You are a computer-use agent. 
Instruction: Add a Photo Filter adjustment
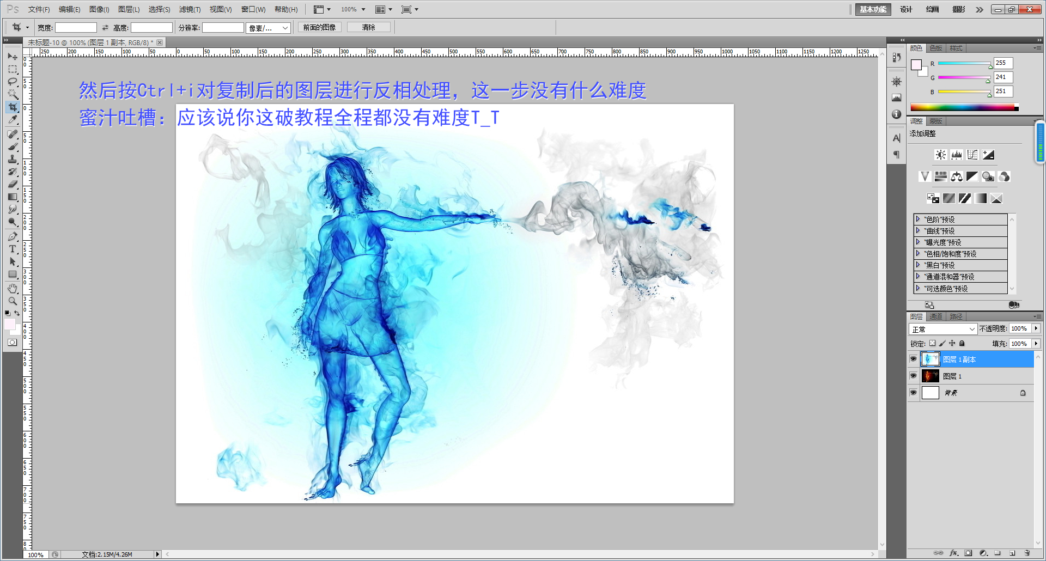(988, 176)
